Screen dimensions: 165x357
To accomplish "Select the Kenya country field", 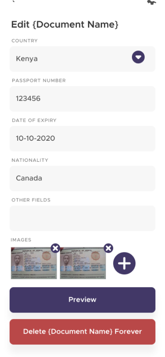I will 82,59.
